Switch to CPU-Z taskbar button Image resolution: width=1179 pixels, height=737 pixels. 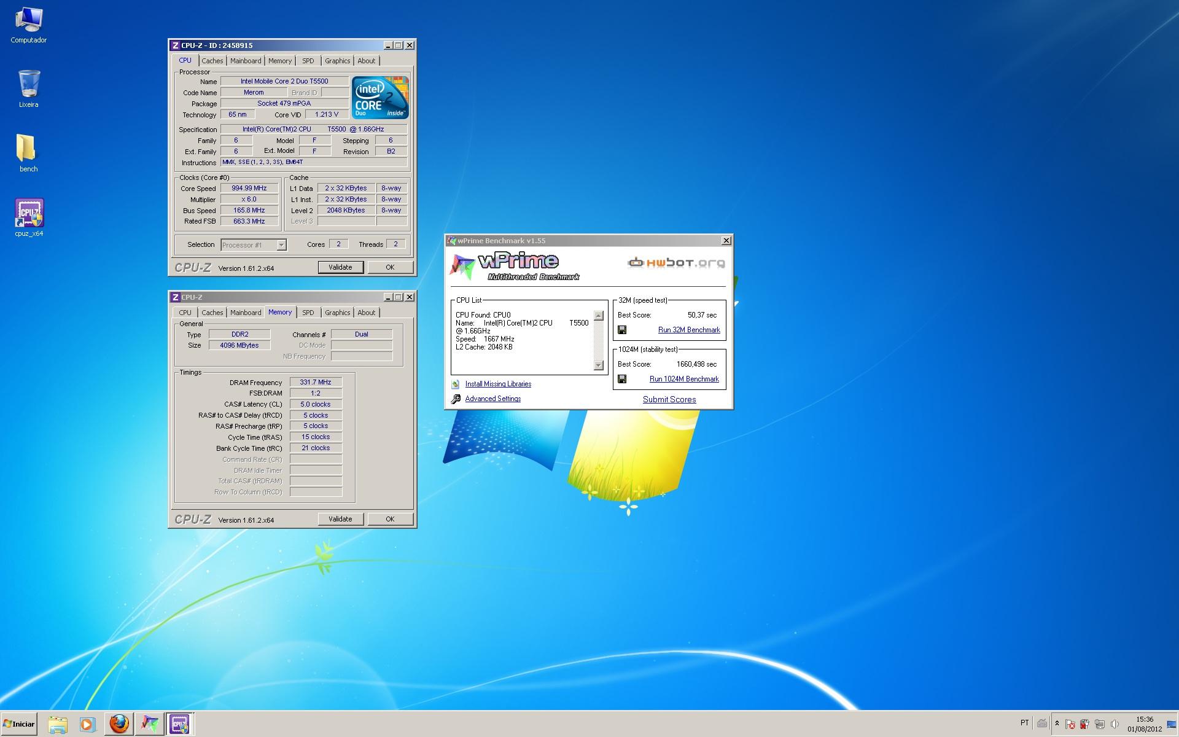coord(179,724)
